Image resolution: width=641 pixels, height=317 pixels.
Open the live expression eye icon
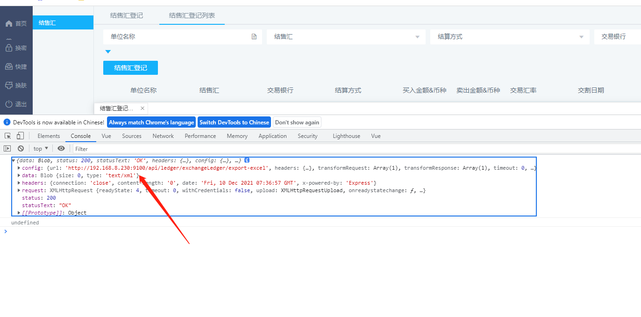click(x=61, y=148)
